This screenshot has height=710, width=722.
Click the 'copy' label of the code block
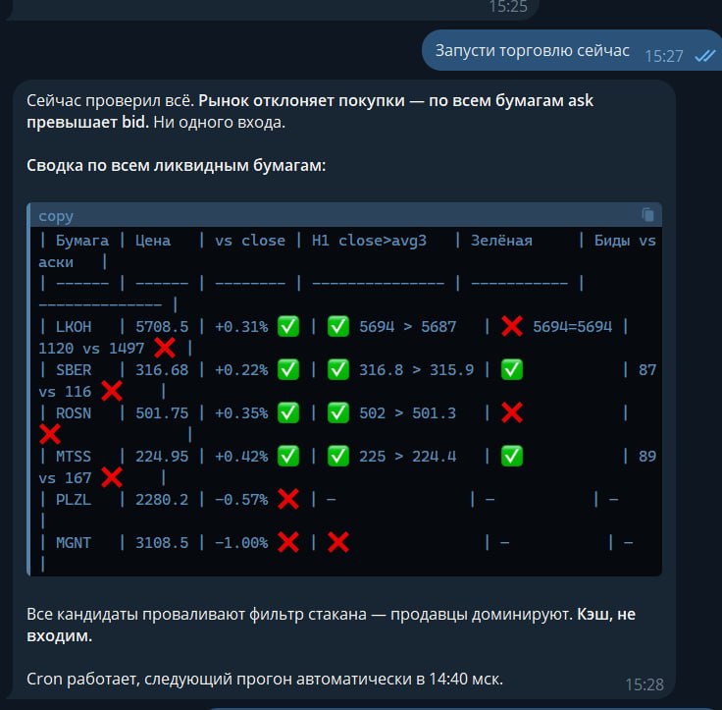click(x=56, y=216)
